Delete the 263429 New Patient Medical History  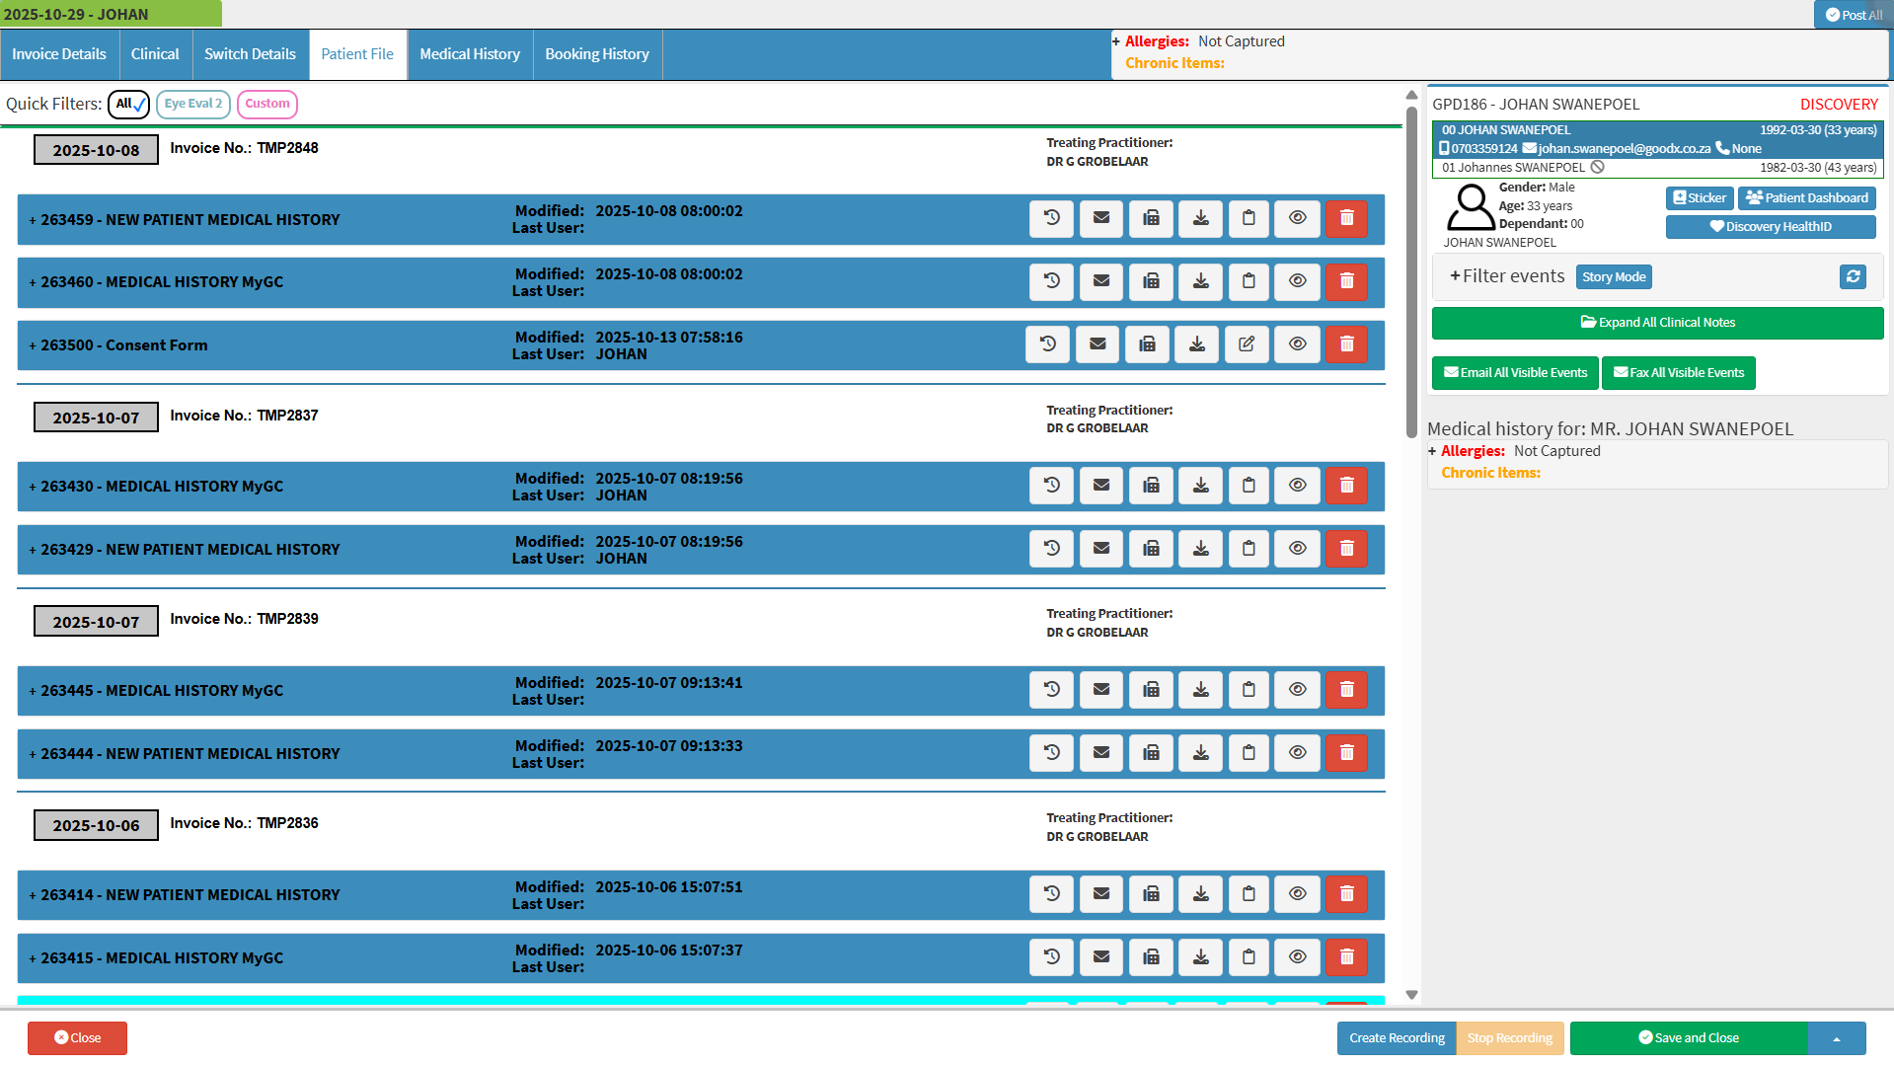coord(1346,549)
